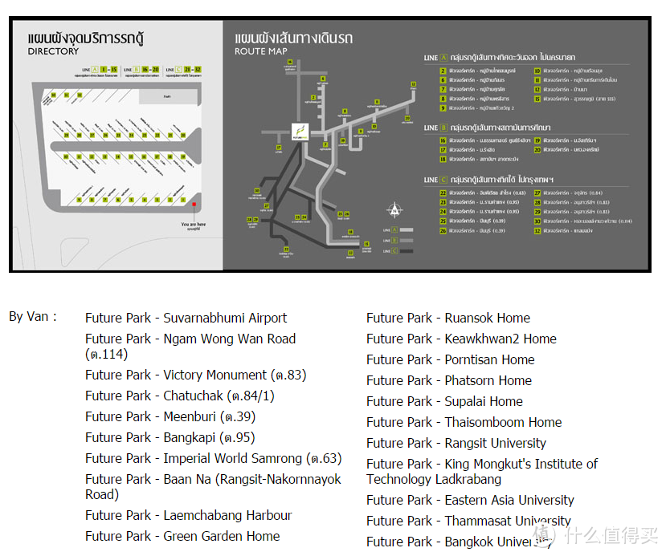Click the north compass icon on route map
This screenshot has height=556, width=666.
(394, 209)
